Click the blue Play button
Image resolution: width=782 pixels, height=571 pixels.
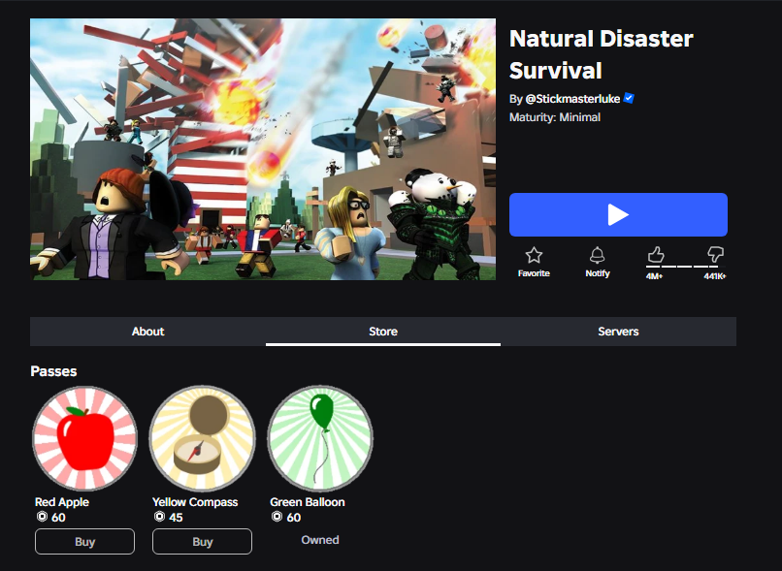click(x=618, y=215)
